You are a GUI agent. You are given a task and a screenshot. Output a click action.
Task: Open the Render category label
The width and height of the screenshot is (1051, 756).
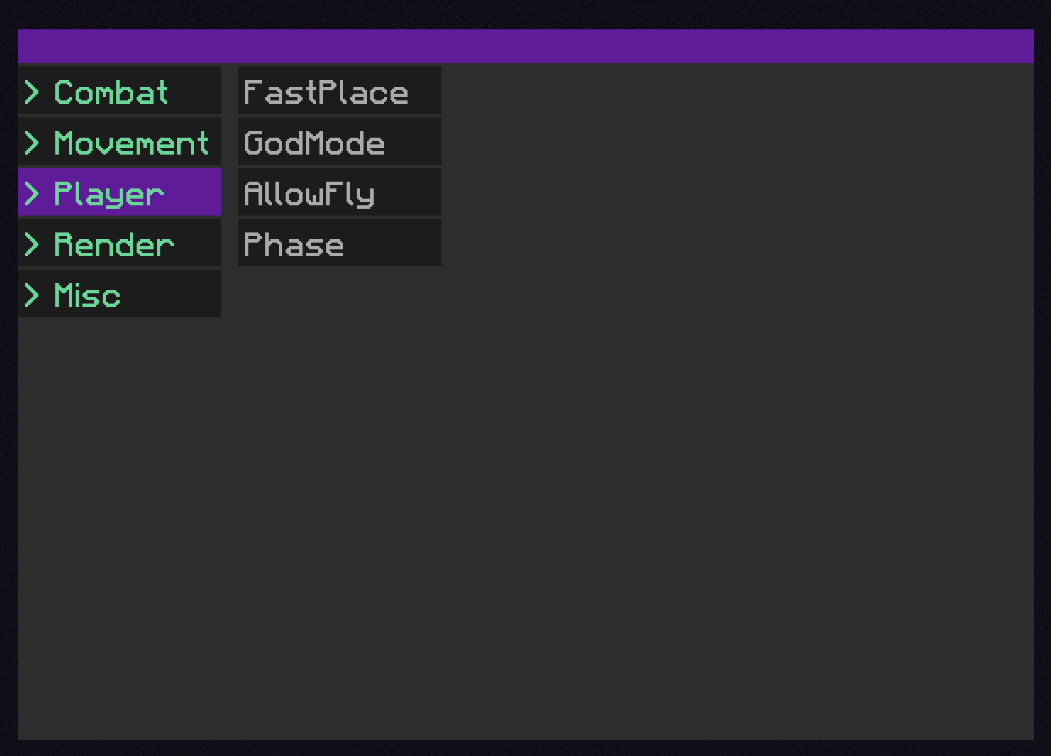(x=114, y=244)
